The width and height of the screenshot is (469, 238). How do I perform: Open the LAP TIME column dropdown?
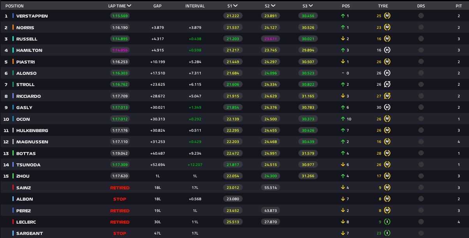click(x=129, y=6)
